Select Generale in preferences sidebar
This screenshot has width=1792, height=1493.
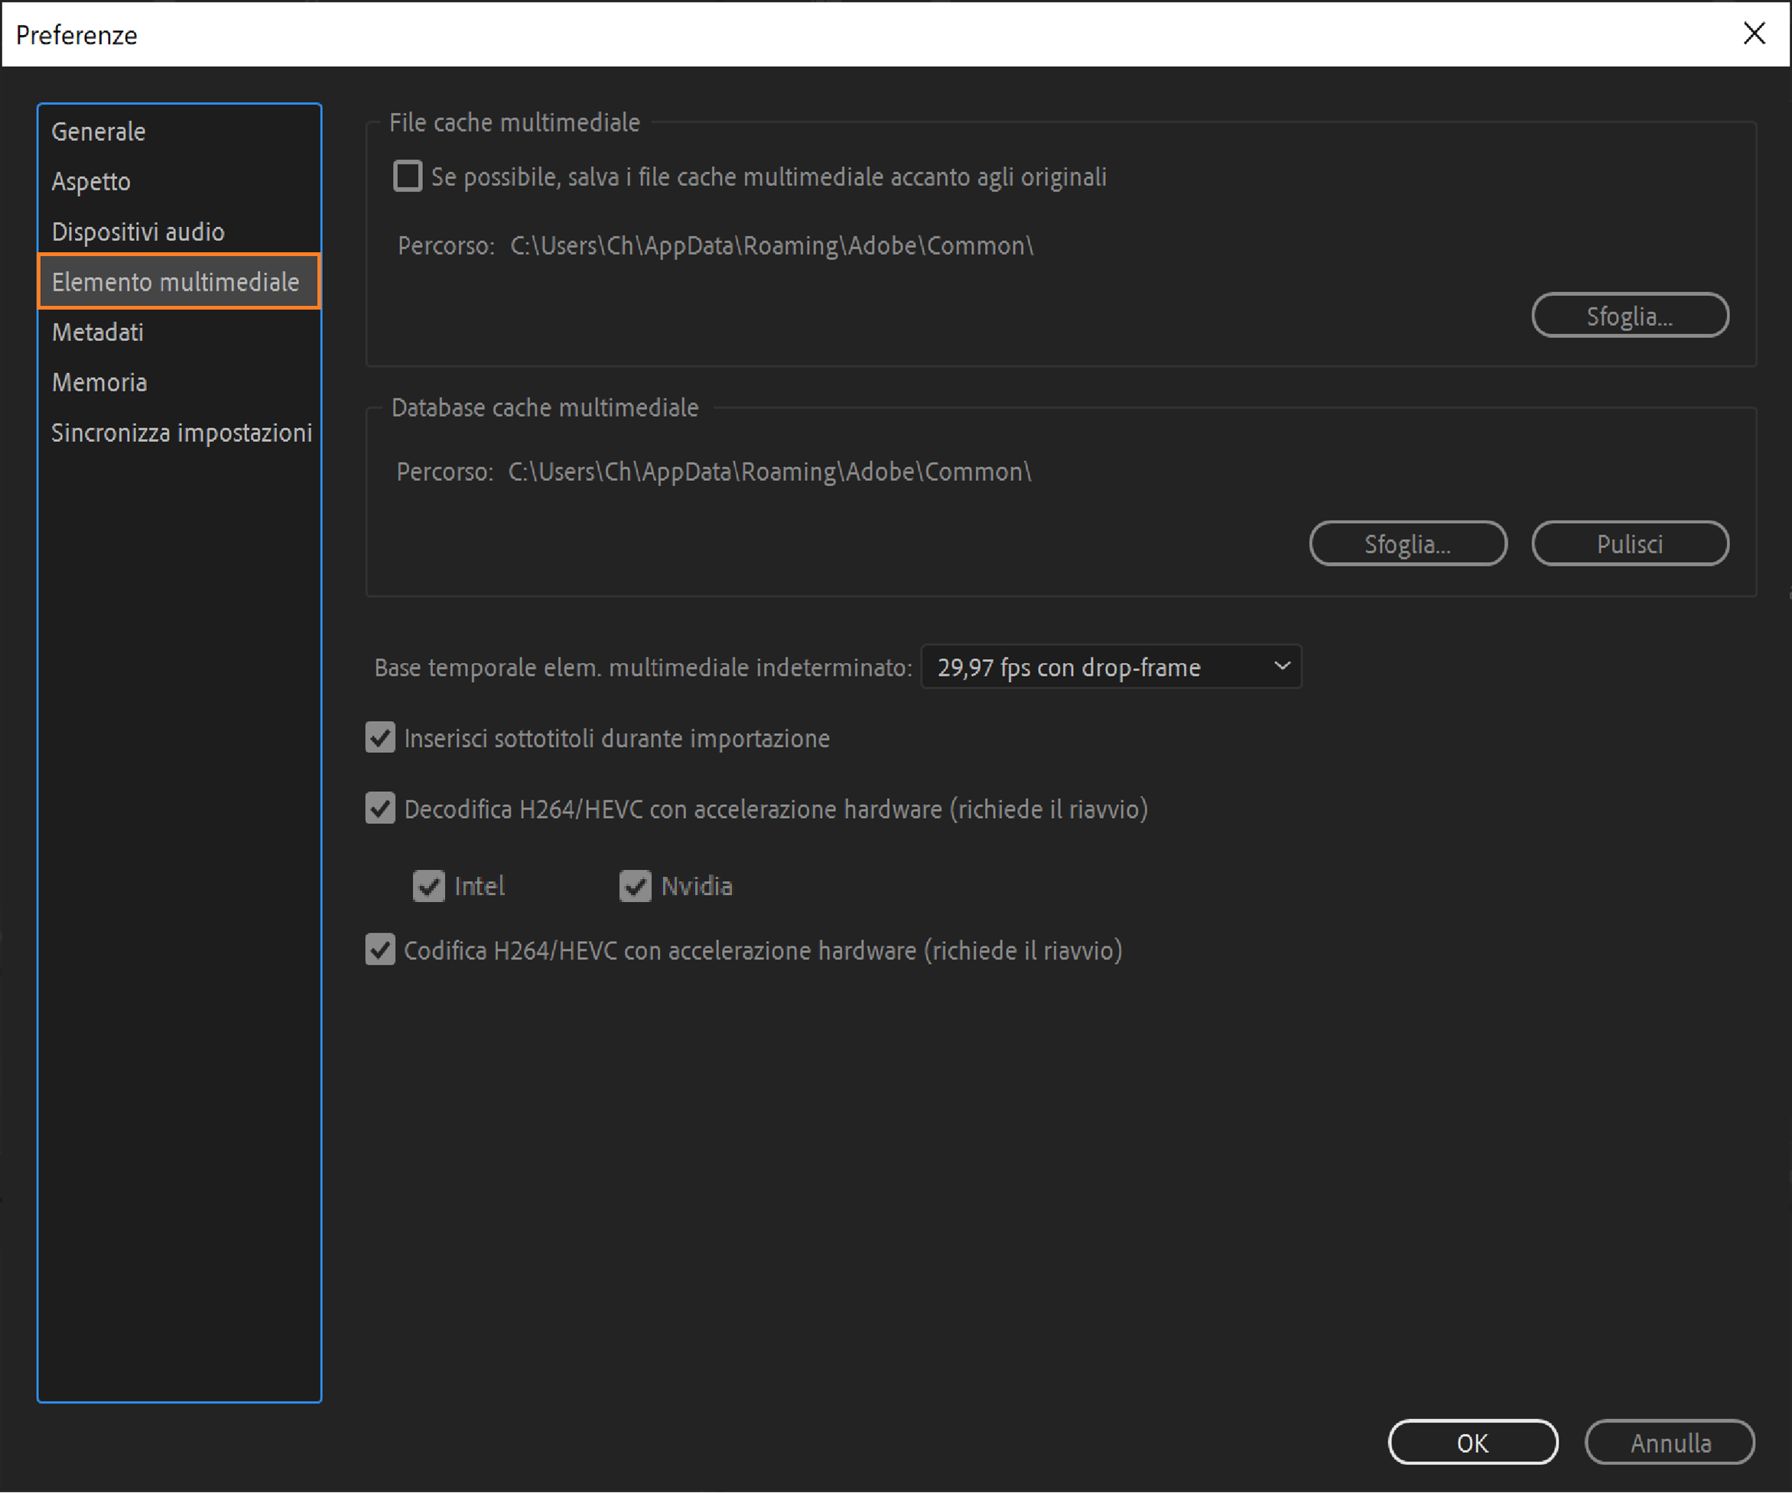[98, 131]
